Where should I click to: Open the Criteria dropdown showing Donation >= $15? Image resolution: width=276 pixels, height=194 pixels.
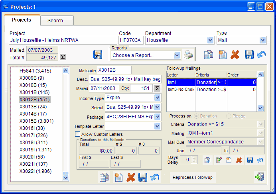click(260, 124)
